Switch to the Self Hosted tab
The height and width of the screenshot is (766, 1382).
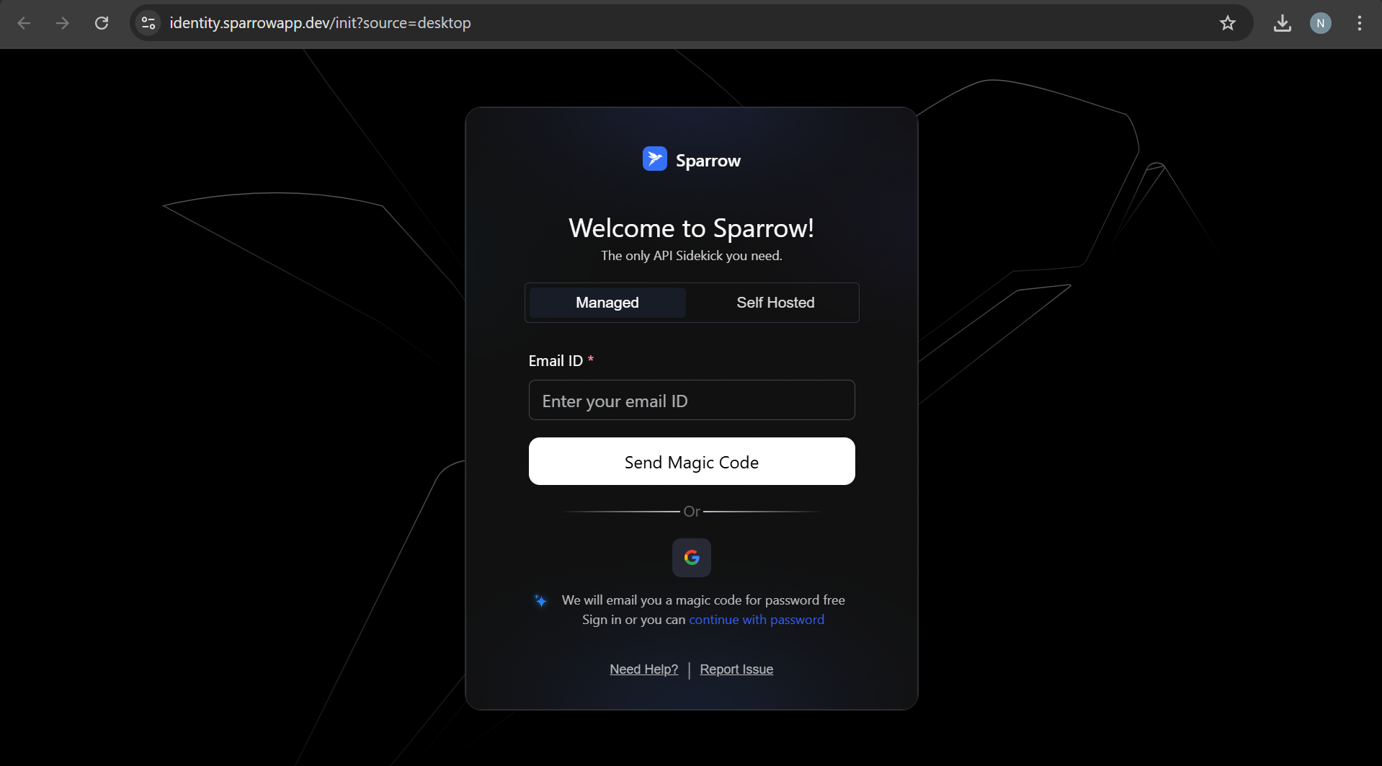[x=775, y=303]
